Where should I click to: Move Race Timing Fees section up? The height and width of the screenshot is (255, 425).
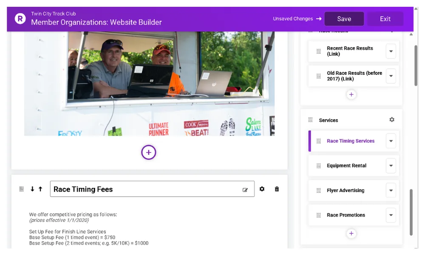point(40,189)
